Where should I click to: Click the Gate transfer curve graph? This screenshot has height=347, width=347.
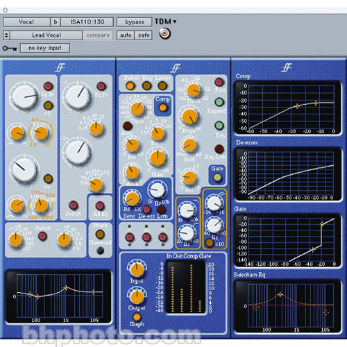click(x=288, y=241)
